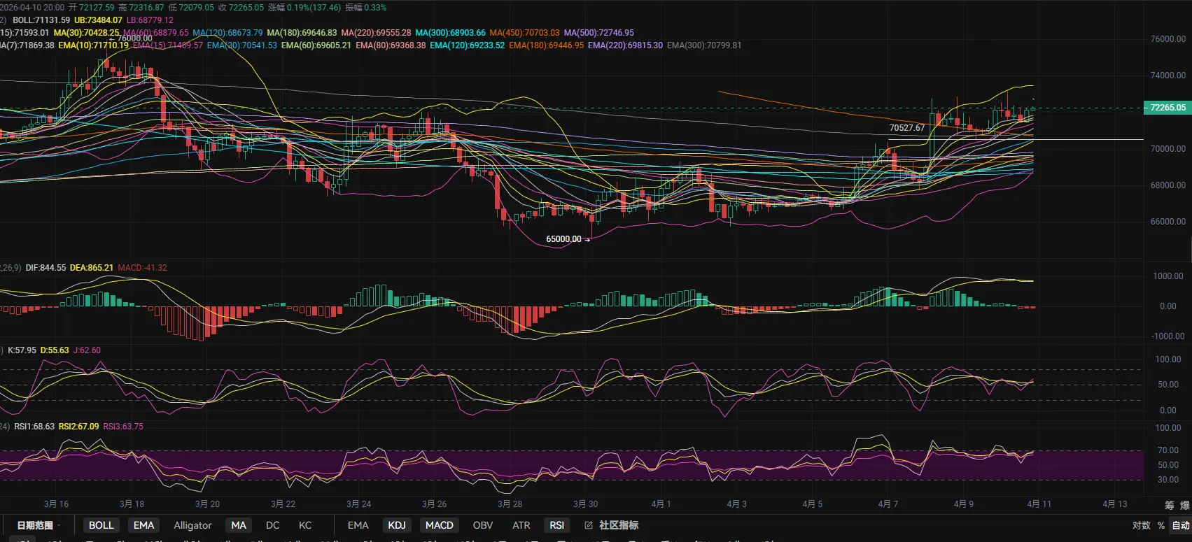Click the 4月 9 date on time axis

pyautogui.click(x=963, y=504)
